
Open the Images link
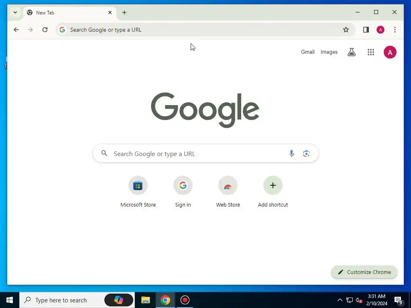[x=329, y=52]
